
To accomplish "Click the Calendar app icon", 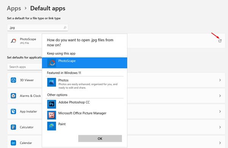I will click(x=13, y=143).
